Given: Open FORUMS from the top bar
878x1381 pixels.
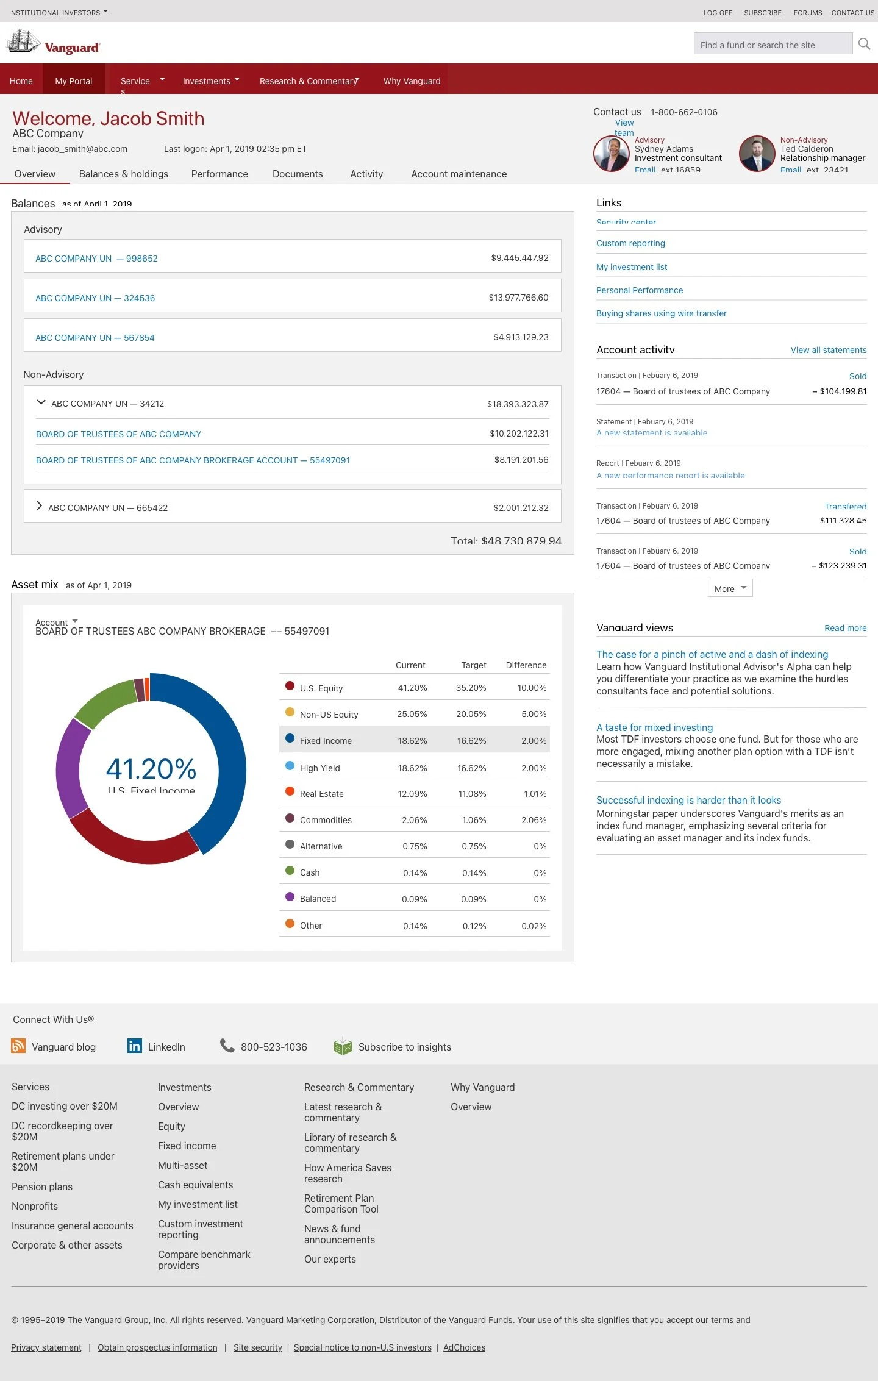Looking at the screenshot, I should [808, 12].
